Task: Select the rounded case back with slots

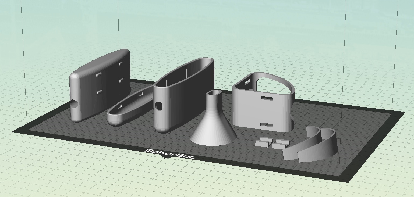Action: click(x=100, y=85)
